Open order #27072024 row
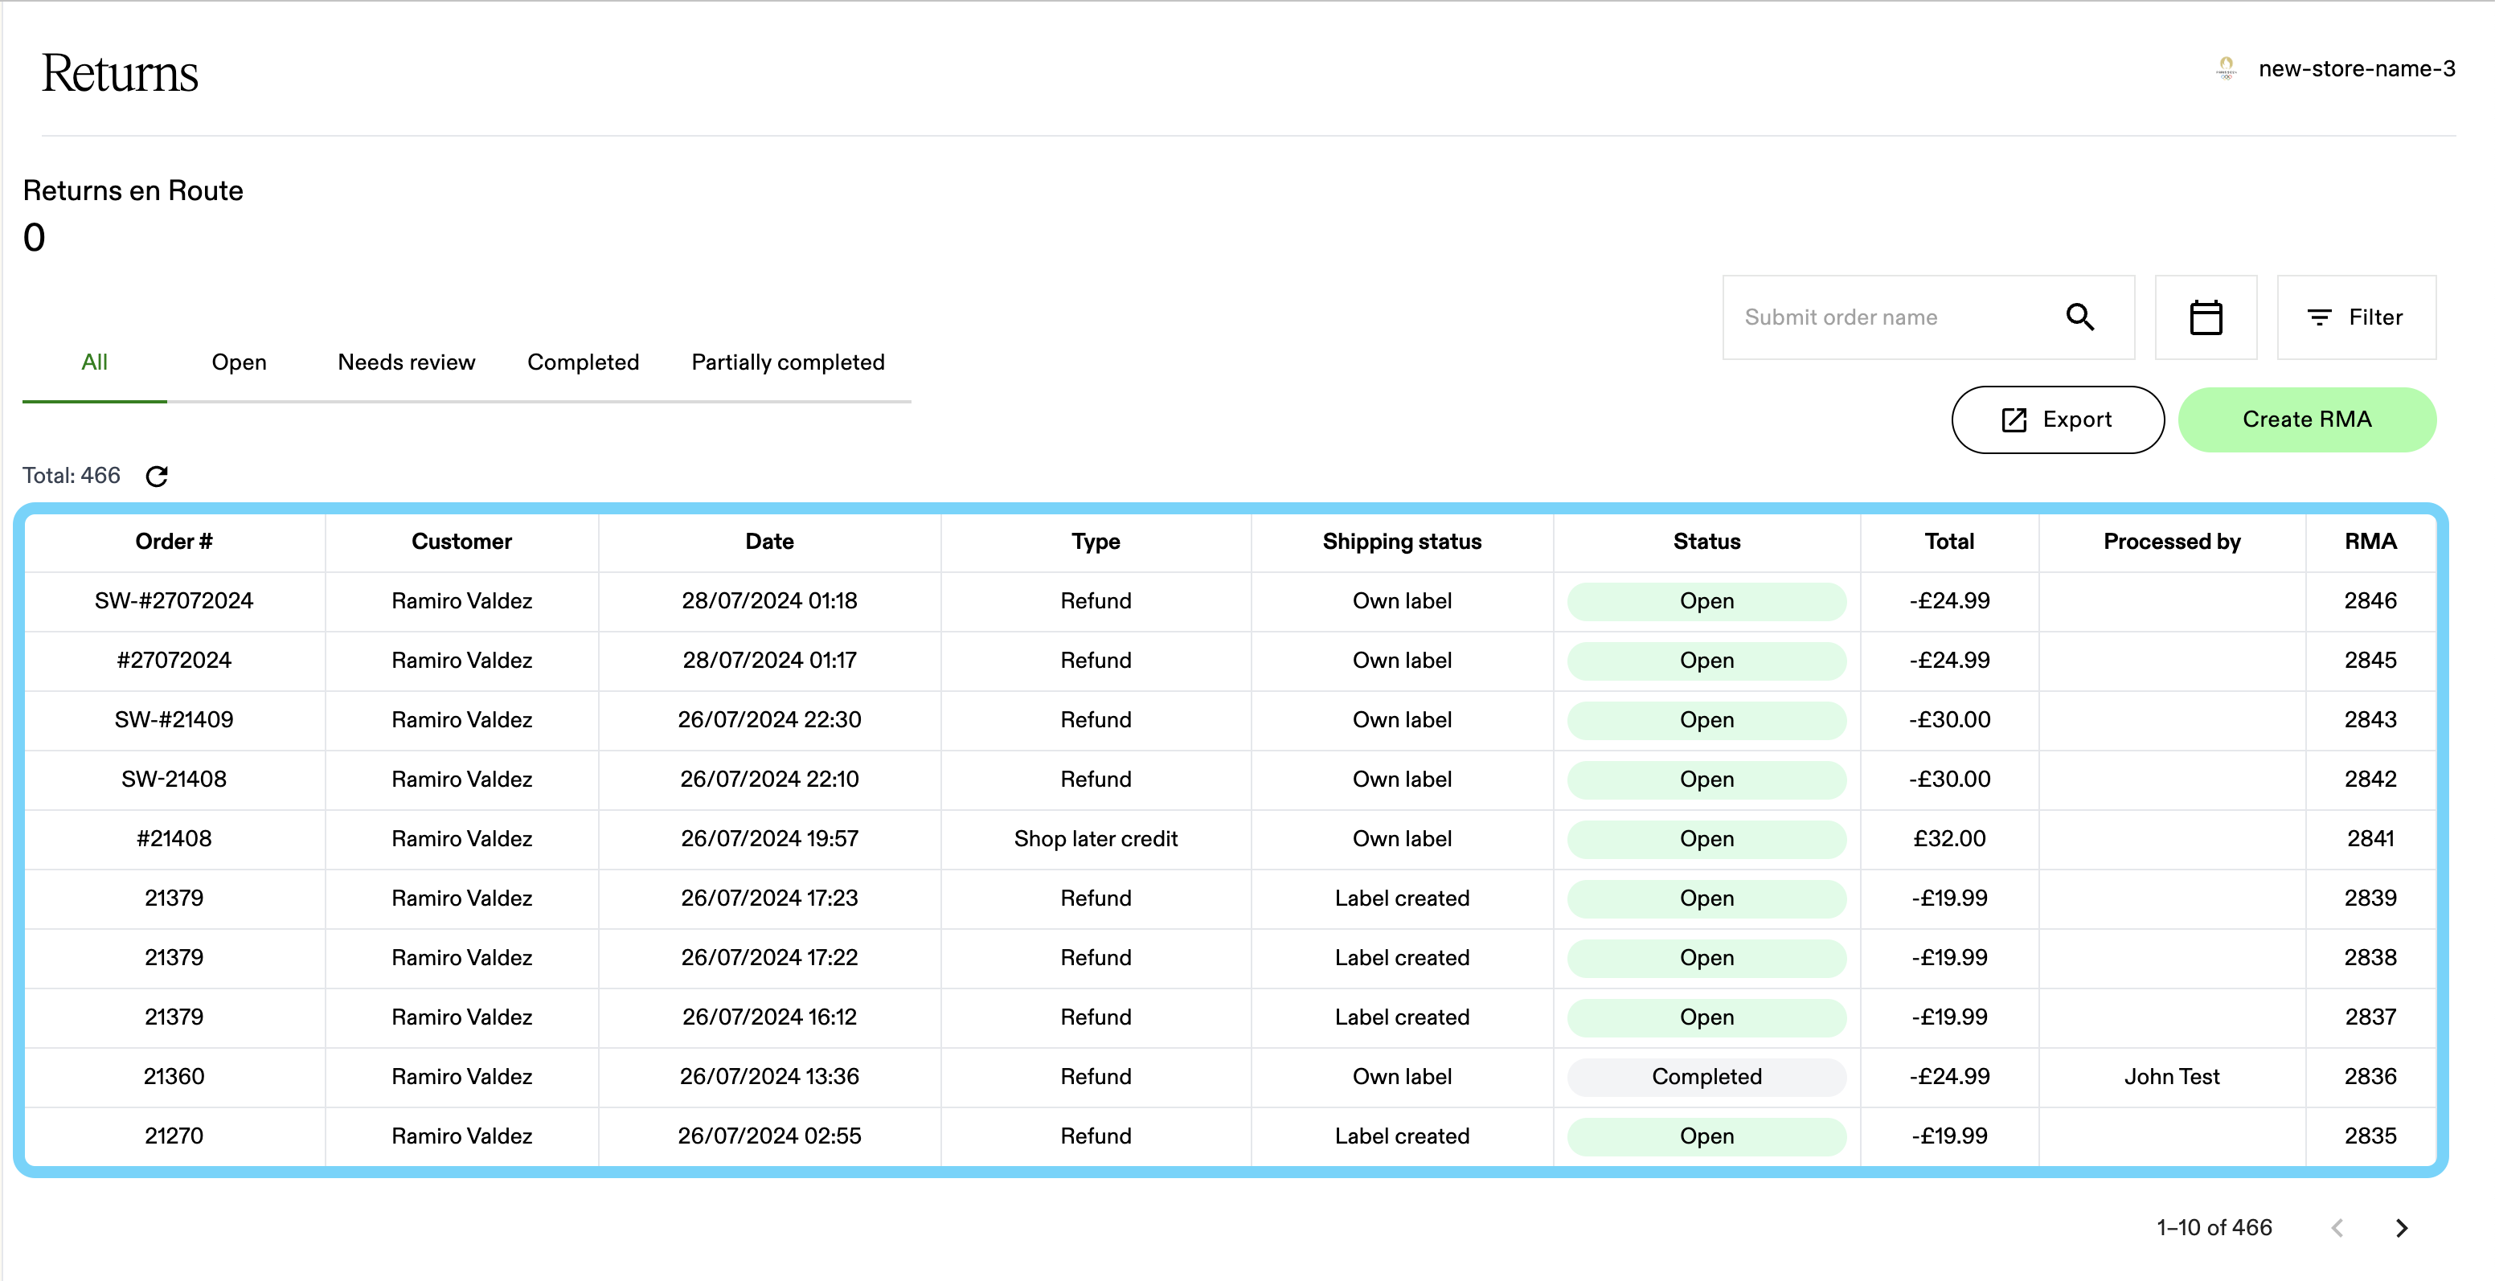This screenshot has height=1281, width=2495. [174, 661]
